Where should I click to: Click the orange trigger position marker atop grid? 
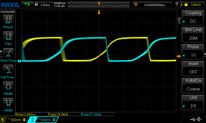point(99,12)
